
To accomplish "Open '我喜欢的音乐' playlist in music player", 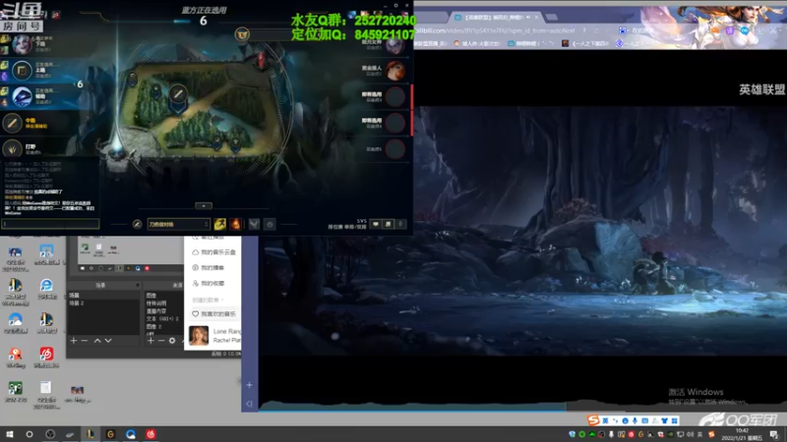I will (214, 313).
